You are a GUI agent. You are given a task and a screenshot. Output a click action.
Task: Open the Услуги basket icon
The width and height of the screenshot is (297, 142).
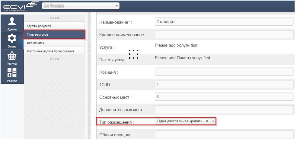point(12,58)
